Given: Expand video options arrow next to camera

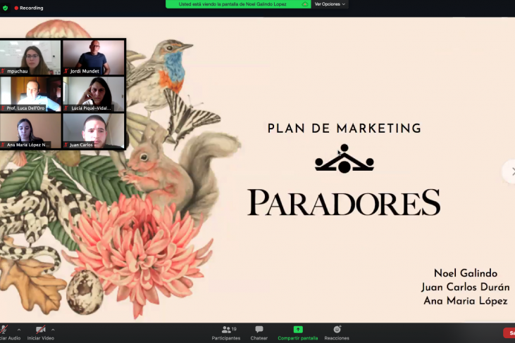Looking at the screenshot, I should [x=53, y=329].
